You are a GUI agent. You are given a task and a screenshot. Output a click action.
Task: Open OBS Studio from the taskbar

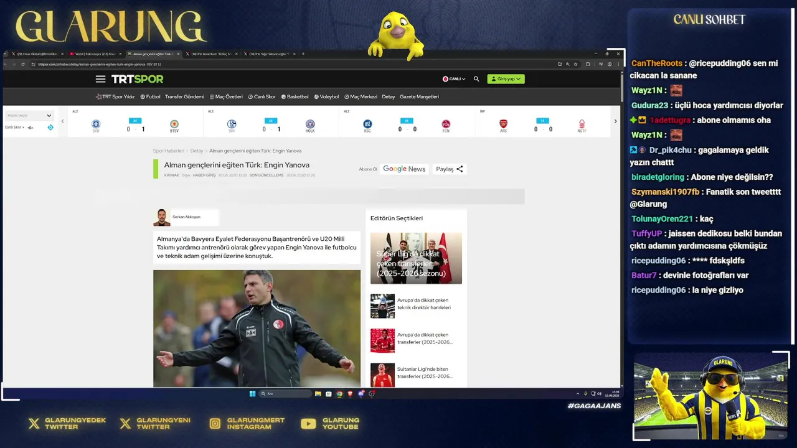[x=372, y=393]
